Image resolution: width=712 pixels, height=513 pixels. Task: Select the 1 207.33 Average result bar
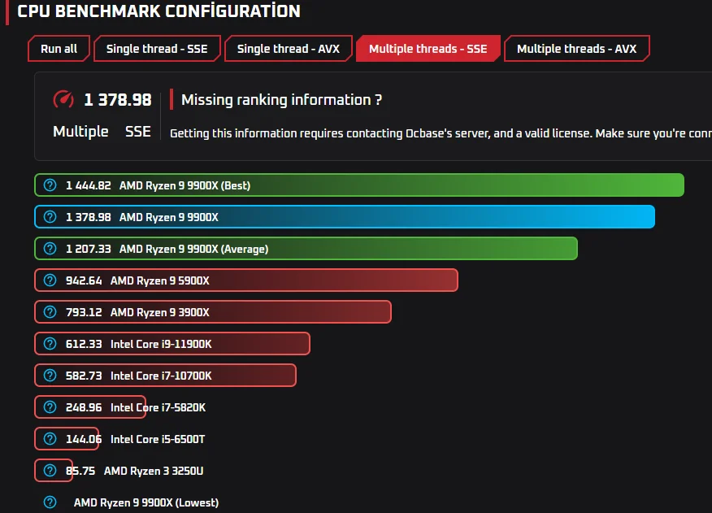click(306, 249)
